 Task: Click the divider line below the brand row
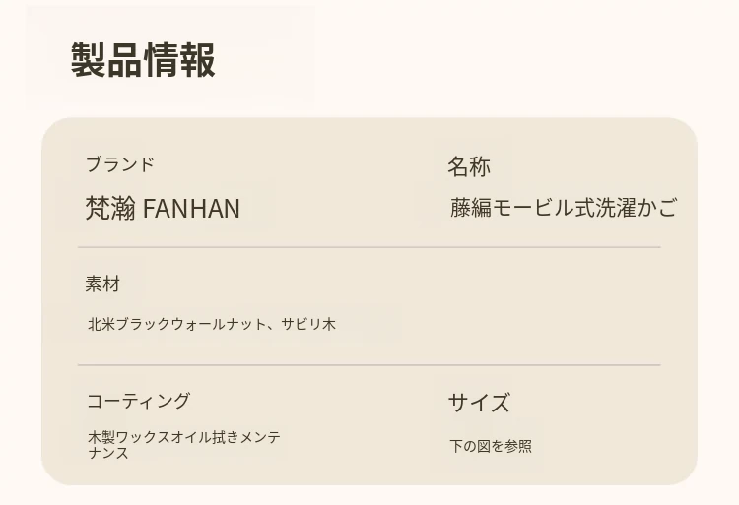tap(369, 247)
